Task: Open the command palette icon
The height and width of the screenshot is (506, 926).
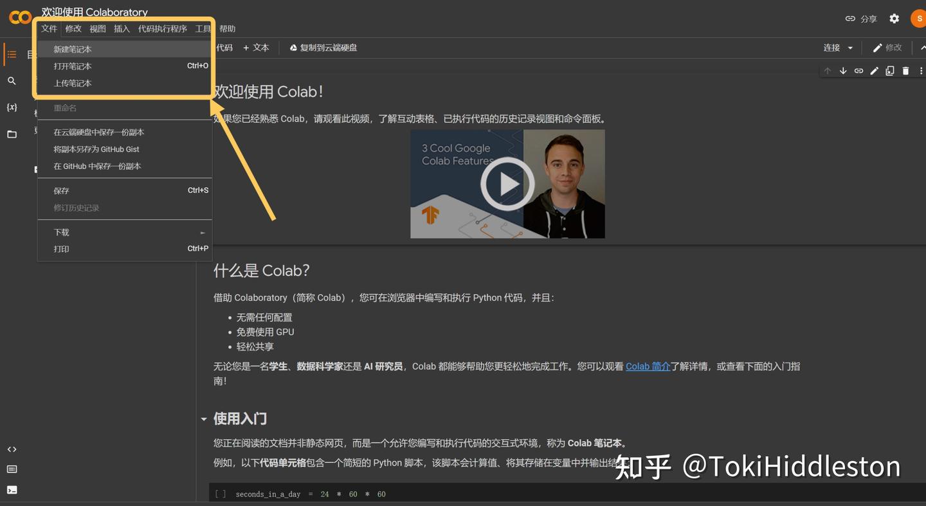Action: [x=12, y=469]
